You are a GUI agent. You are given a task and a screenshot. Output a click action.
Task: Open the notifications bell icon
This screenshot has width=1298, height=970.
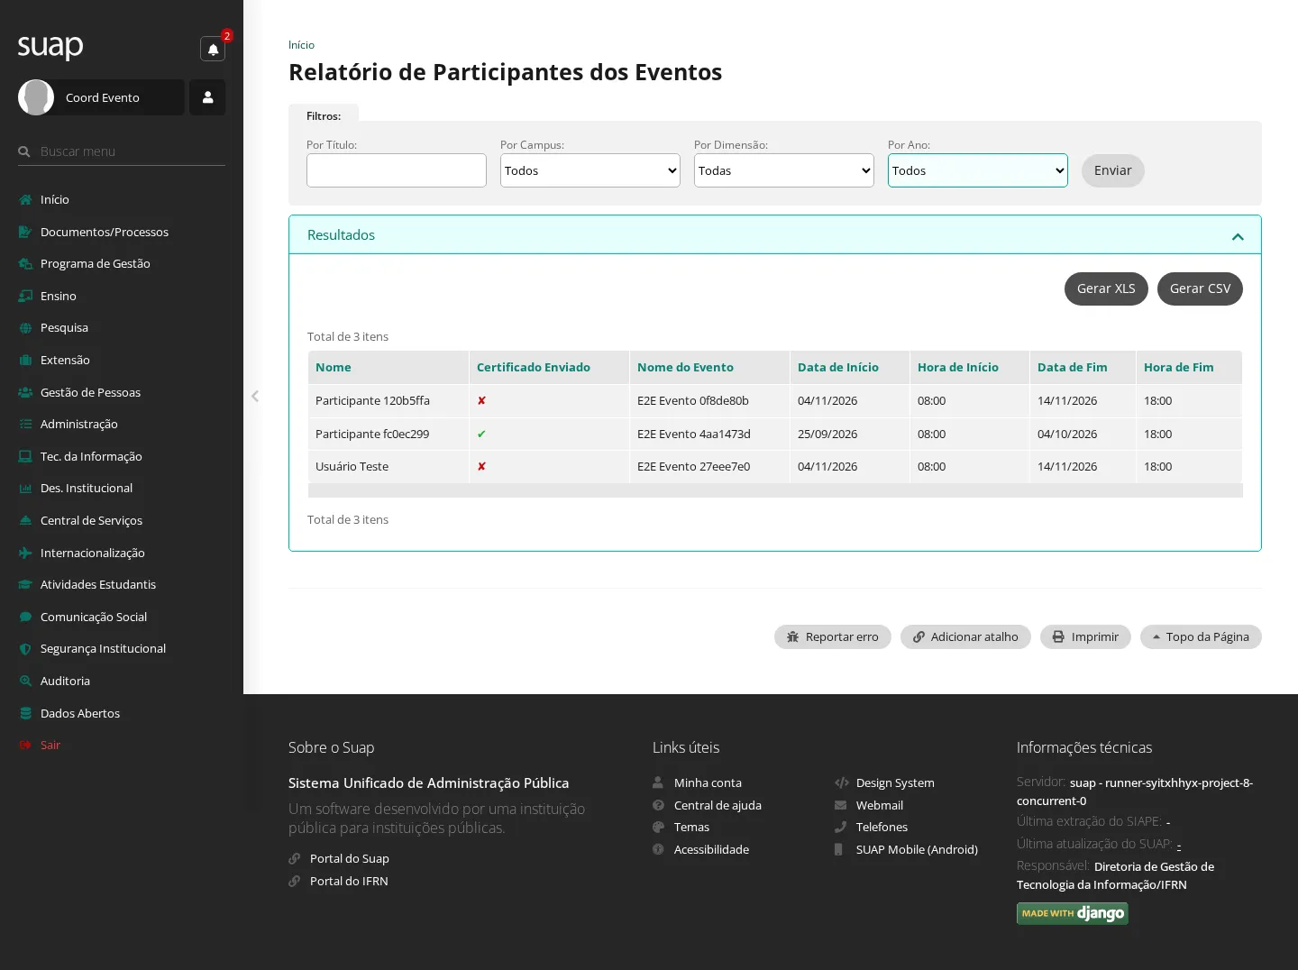(213, 49)
